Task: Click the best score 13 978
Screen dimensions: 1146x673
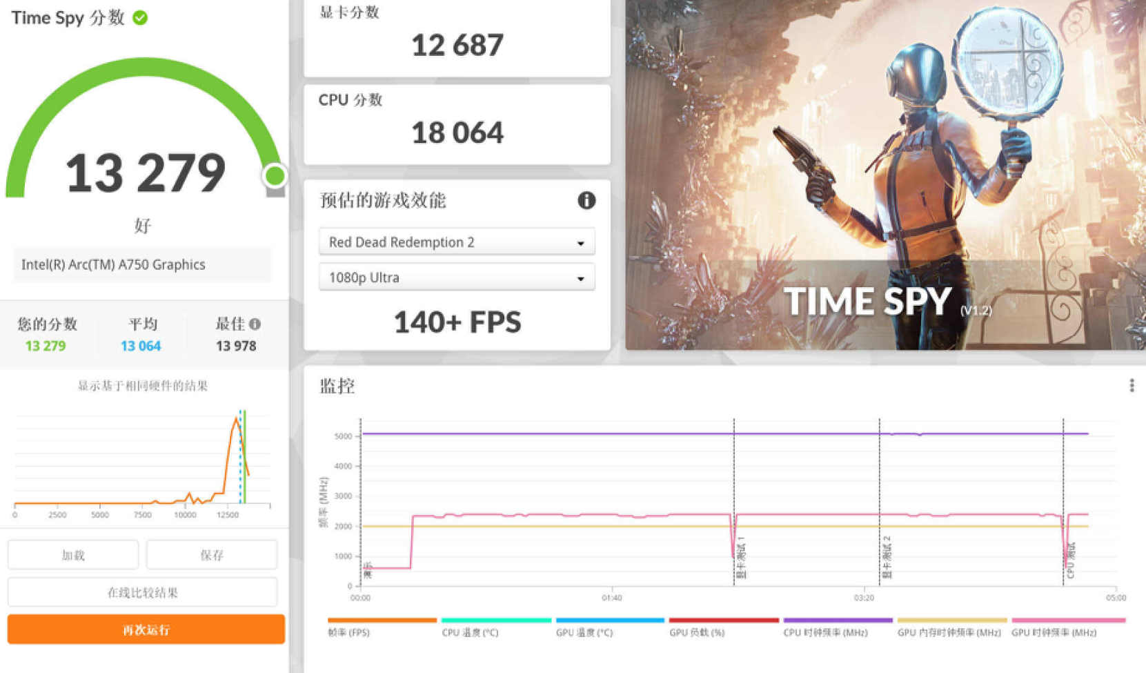Action: click(236, 346)
